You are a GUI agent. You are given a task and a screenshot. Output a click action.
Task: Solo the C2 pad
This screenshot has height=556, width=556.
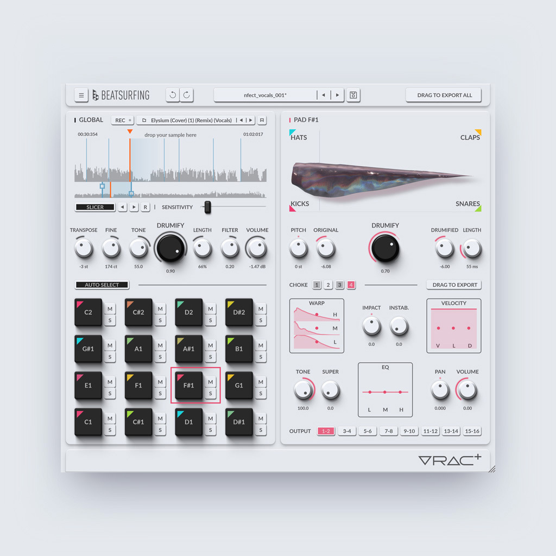(x=110, y=320)
